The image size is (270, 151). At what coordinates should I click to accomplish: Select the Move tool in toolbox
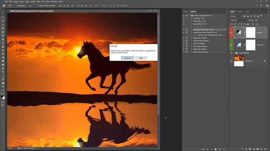point(3,14)
